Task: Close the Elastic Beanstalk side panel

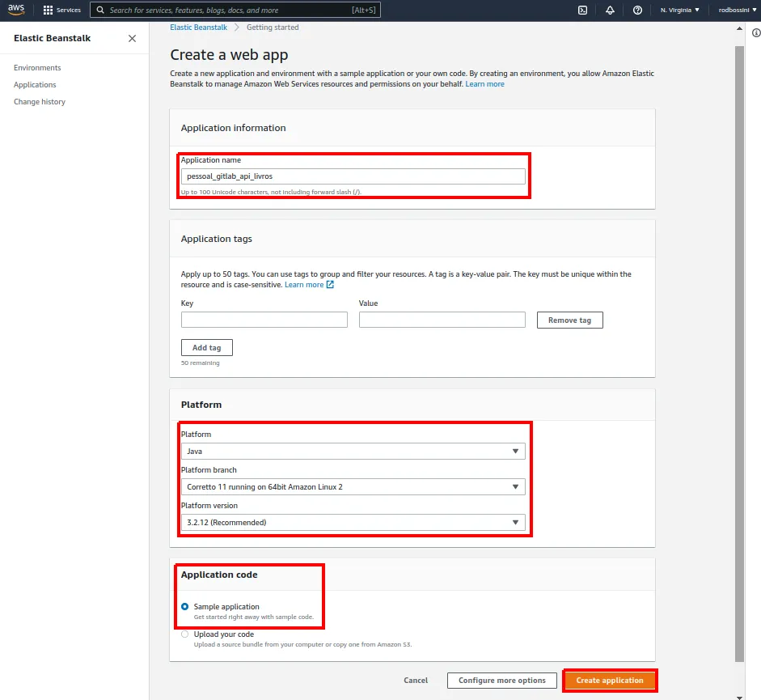Action: (132, 38)
